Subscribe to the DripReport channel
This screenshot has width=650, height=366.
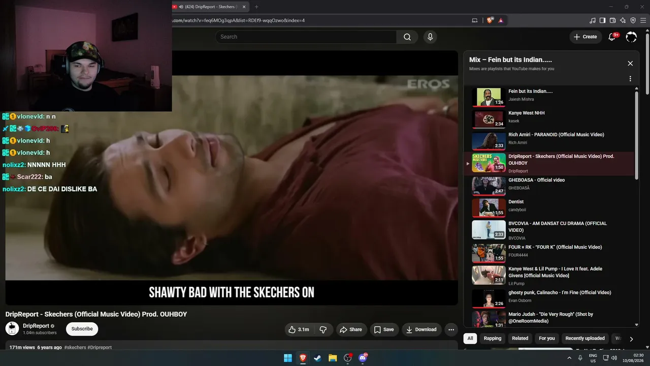(x=82, y=329)
